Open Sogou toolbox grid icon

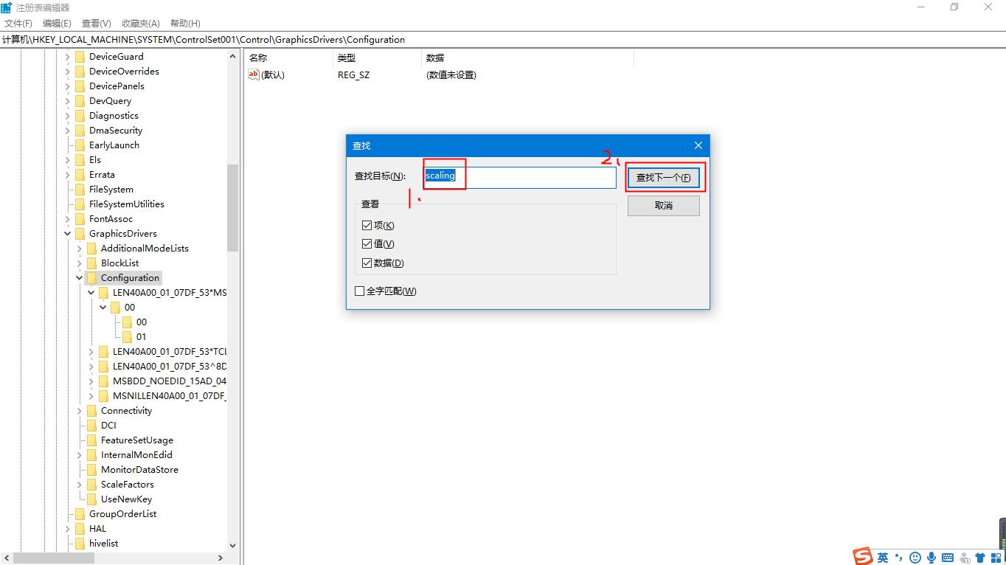tap(996, 558)
